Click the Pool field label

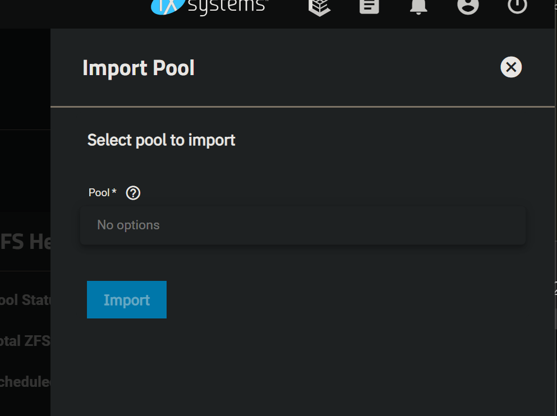[x=99, y=193]
